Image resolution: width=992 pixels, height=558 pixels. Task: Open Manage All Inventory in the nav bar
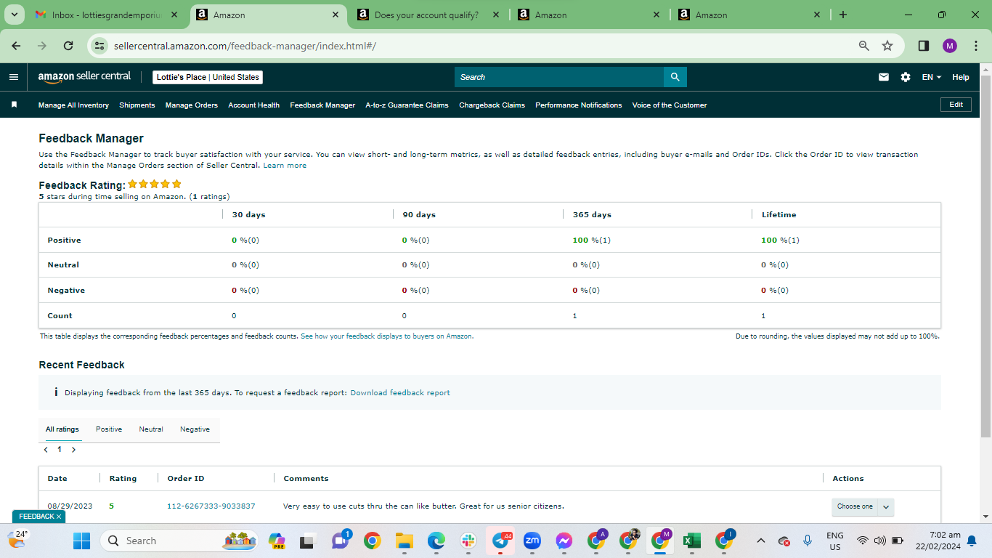click(x=73, y=105)
